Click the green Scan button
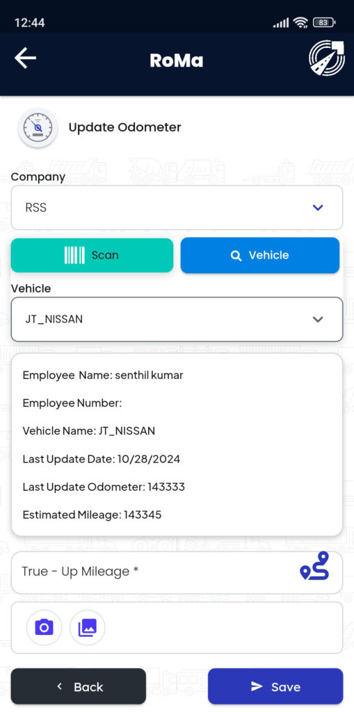 (92, 255)
